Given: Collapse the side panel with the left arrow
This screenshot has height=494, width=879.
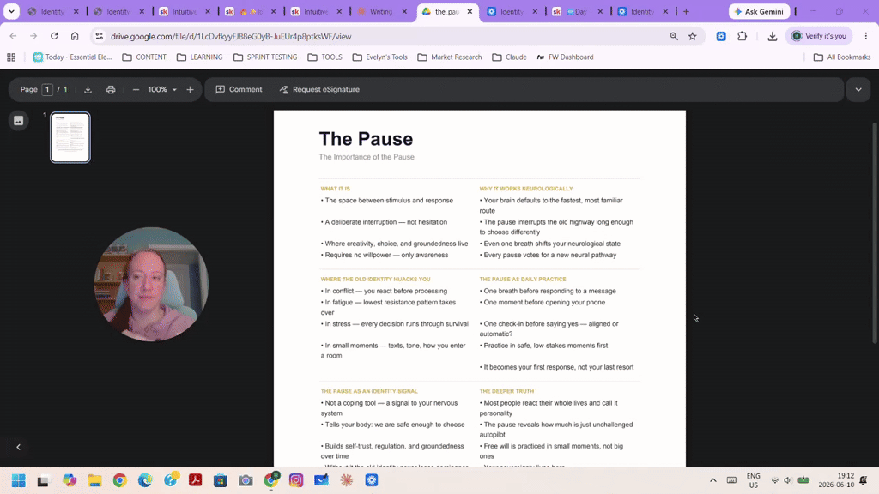Looking at the screenshot, I should tap(19, 447).
